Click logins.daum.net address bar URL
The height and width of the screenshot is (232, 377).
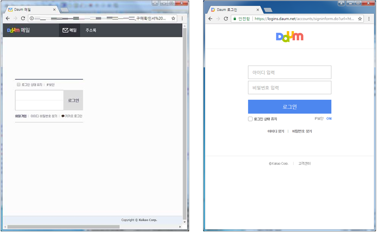pos(304,19)
